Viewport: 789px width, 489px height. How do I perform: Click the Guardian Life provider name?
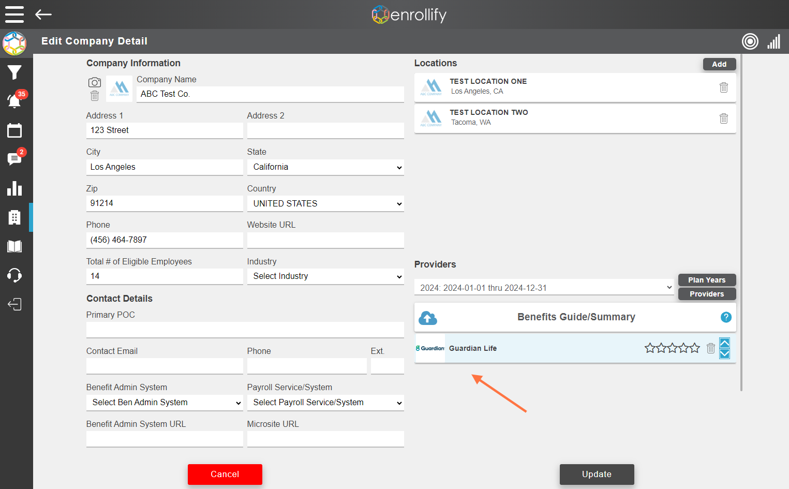tap(473, 348)
